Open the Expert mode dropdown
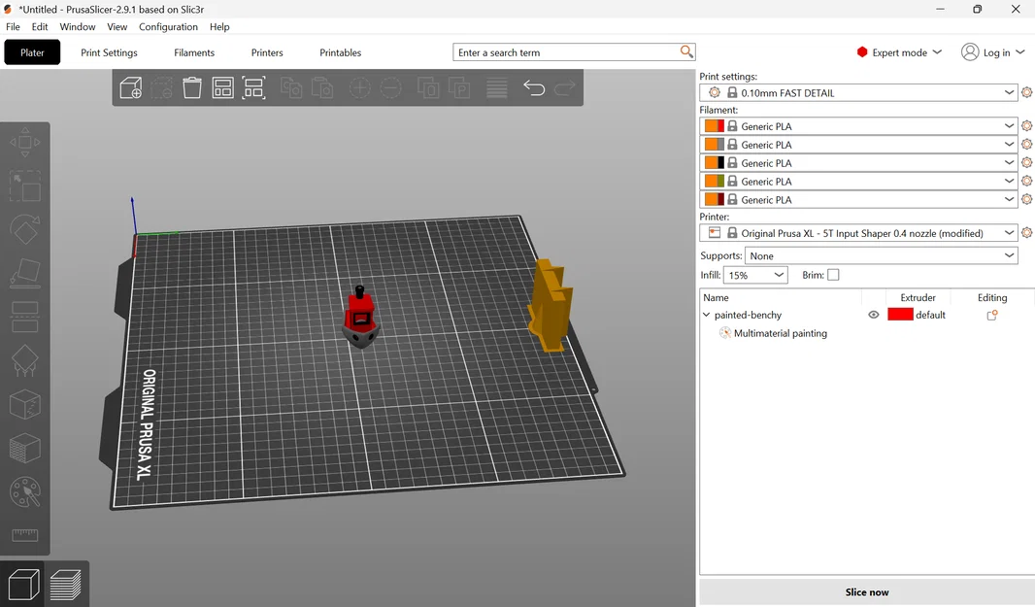 click(899, 52)
